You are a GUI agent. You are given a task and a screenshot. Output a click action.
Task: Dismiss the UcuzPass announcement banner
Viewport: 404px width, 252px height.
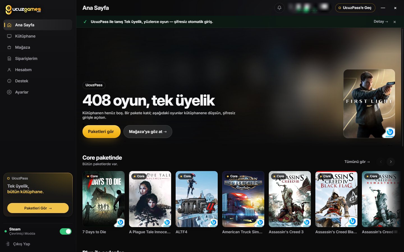(x=394, y=22)
